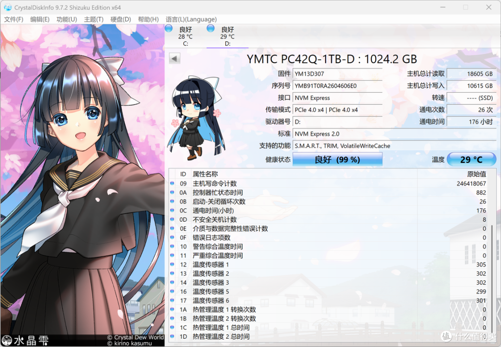Select the 主机写命令计数 attribute row
This screenshot has height=347, width=501.
(328, 183)
